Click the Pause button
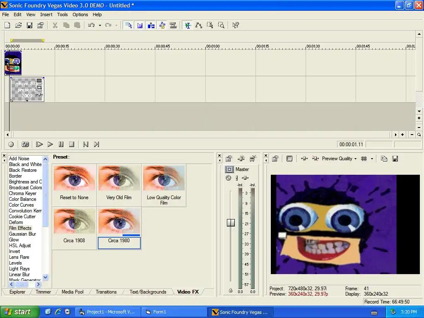 coord(61,145)
